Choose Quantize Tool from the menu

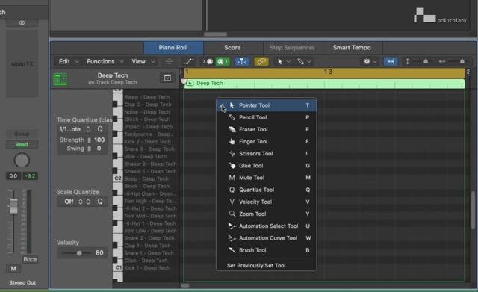pyautogui.click(x=266, y=190)
